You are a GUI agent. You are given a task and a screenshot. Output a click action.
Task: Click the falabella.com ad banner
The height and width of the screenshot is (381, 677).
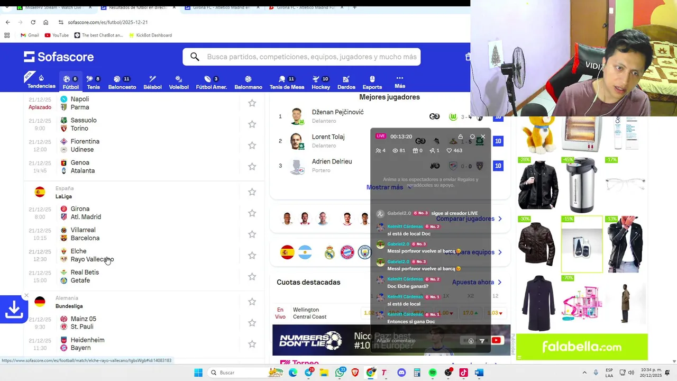pyautogui.click(x=582, y=347)
